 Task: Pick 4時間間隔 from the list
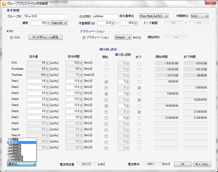(x=21, y=151)
